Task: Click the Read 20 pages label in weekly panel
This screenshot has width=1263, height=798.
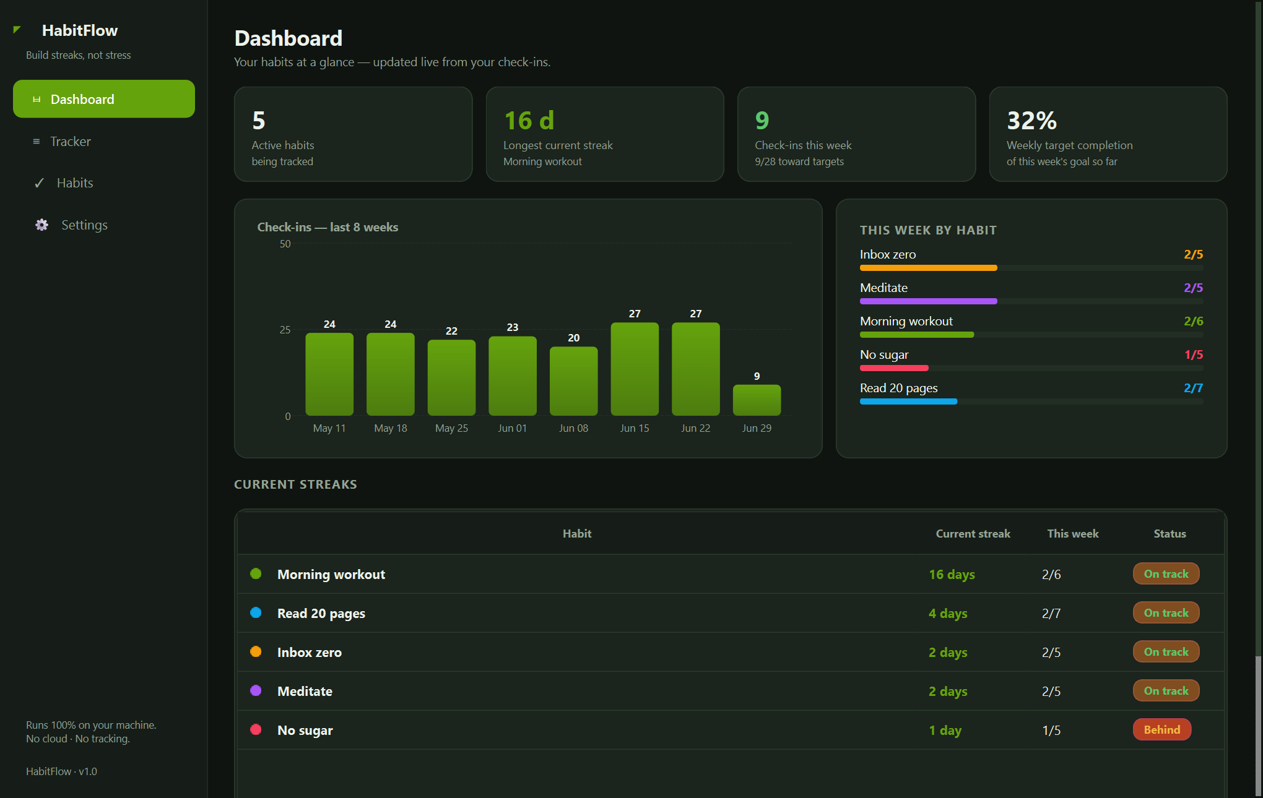Action: (898, 388)
